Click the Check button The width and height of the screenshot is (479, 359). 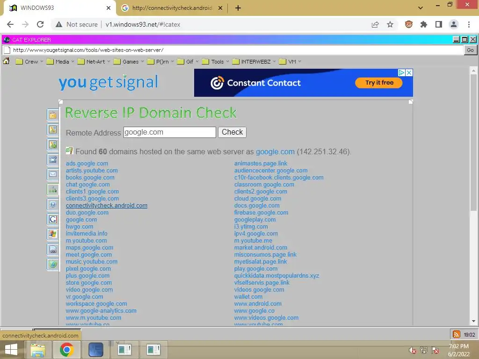coord(232,132)
